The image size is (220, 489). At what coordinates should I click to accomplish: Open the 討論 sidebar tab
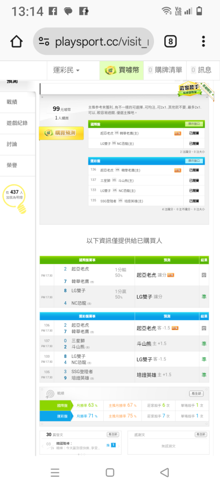18,144
